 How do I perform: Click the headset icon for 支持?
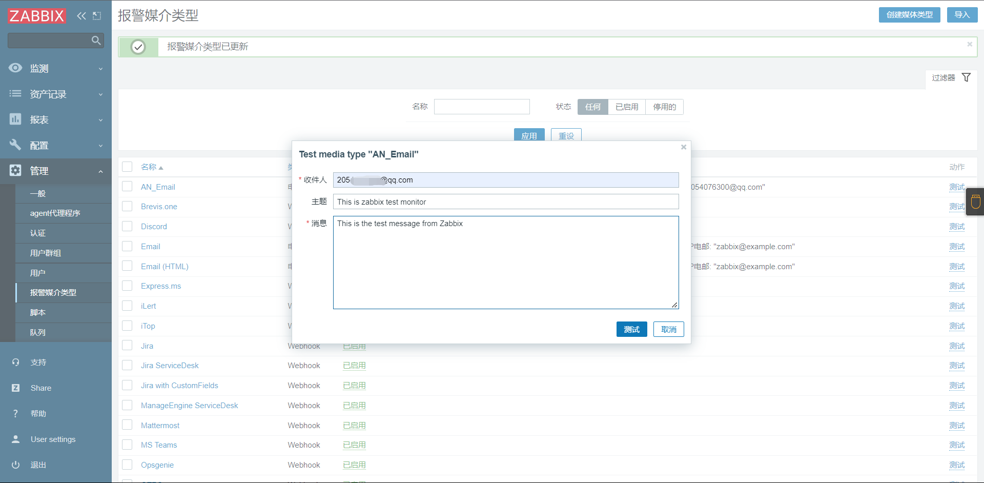15,362
